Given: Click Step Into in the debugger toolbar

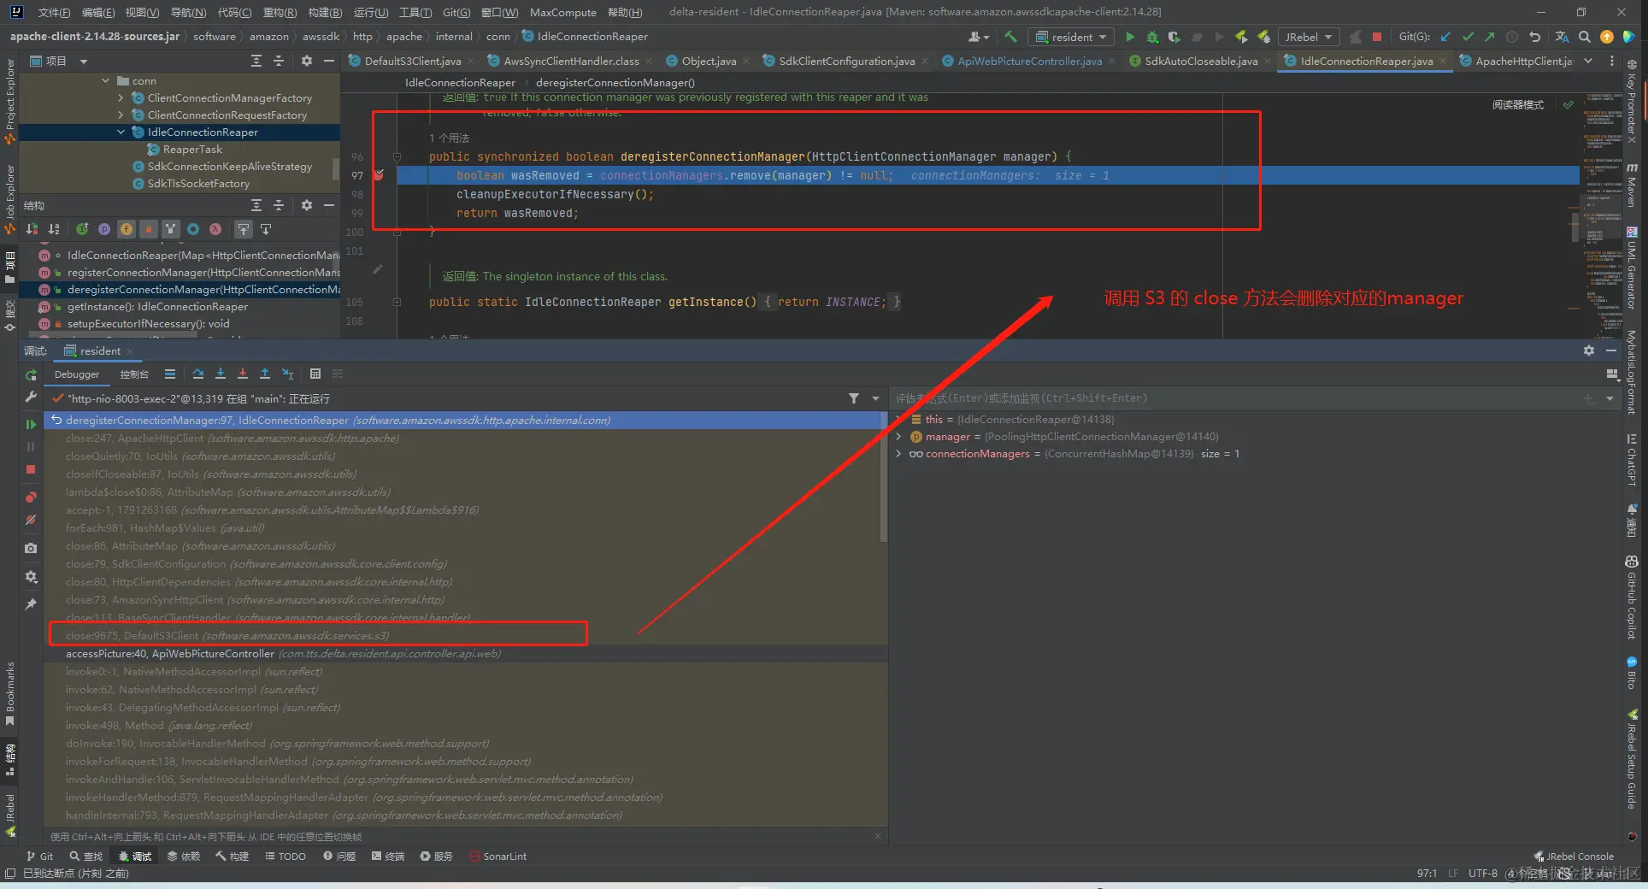Looking at the screenshot, I should (x=221, y=374).
